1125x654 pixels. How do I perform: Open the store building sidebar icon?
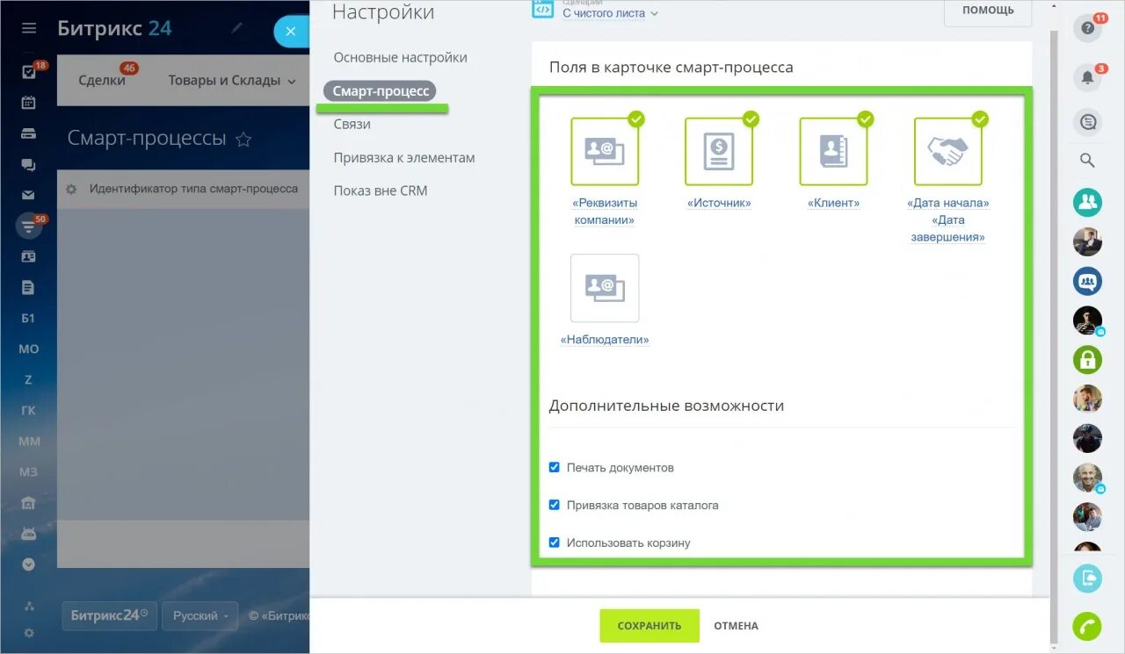(x=28, y=503)
